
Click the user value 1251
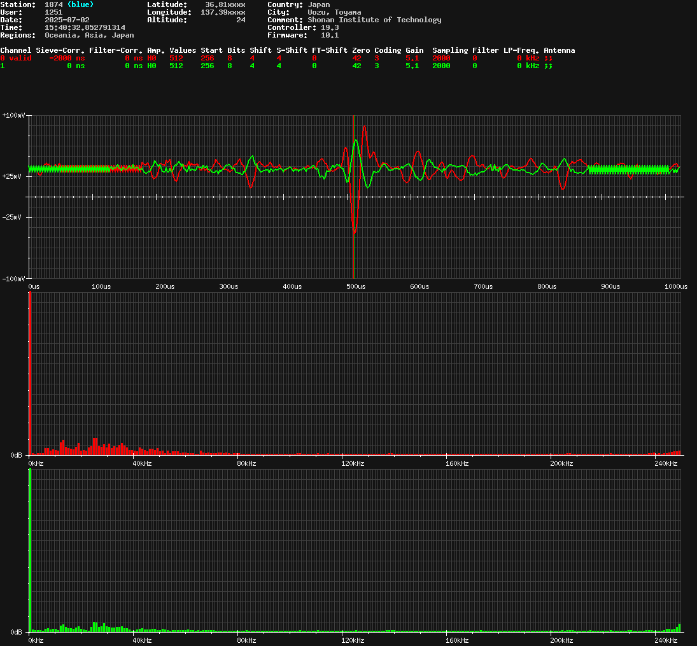[53, 12]
